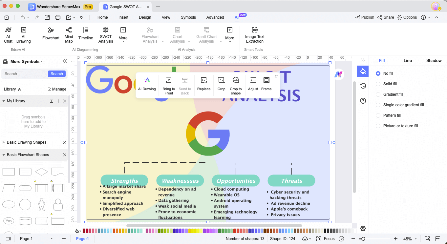Collapse My Library group
Viewport: 447px width, 244px height.
(4, 101)
